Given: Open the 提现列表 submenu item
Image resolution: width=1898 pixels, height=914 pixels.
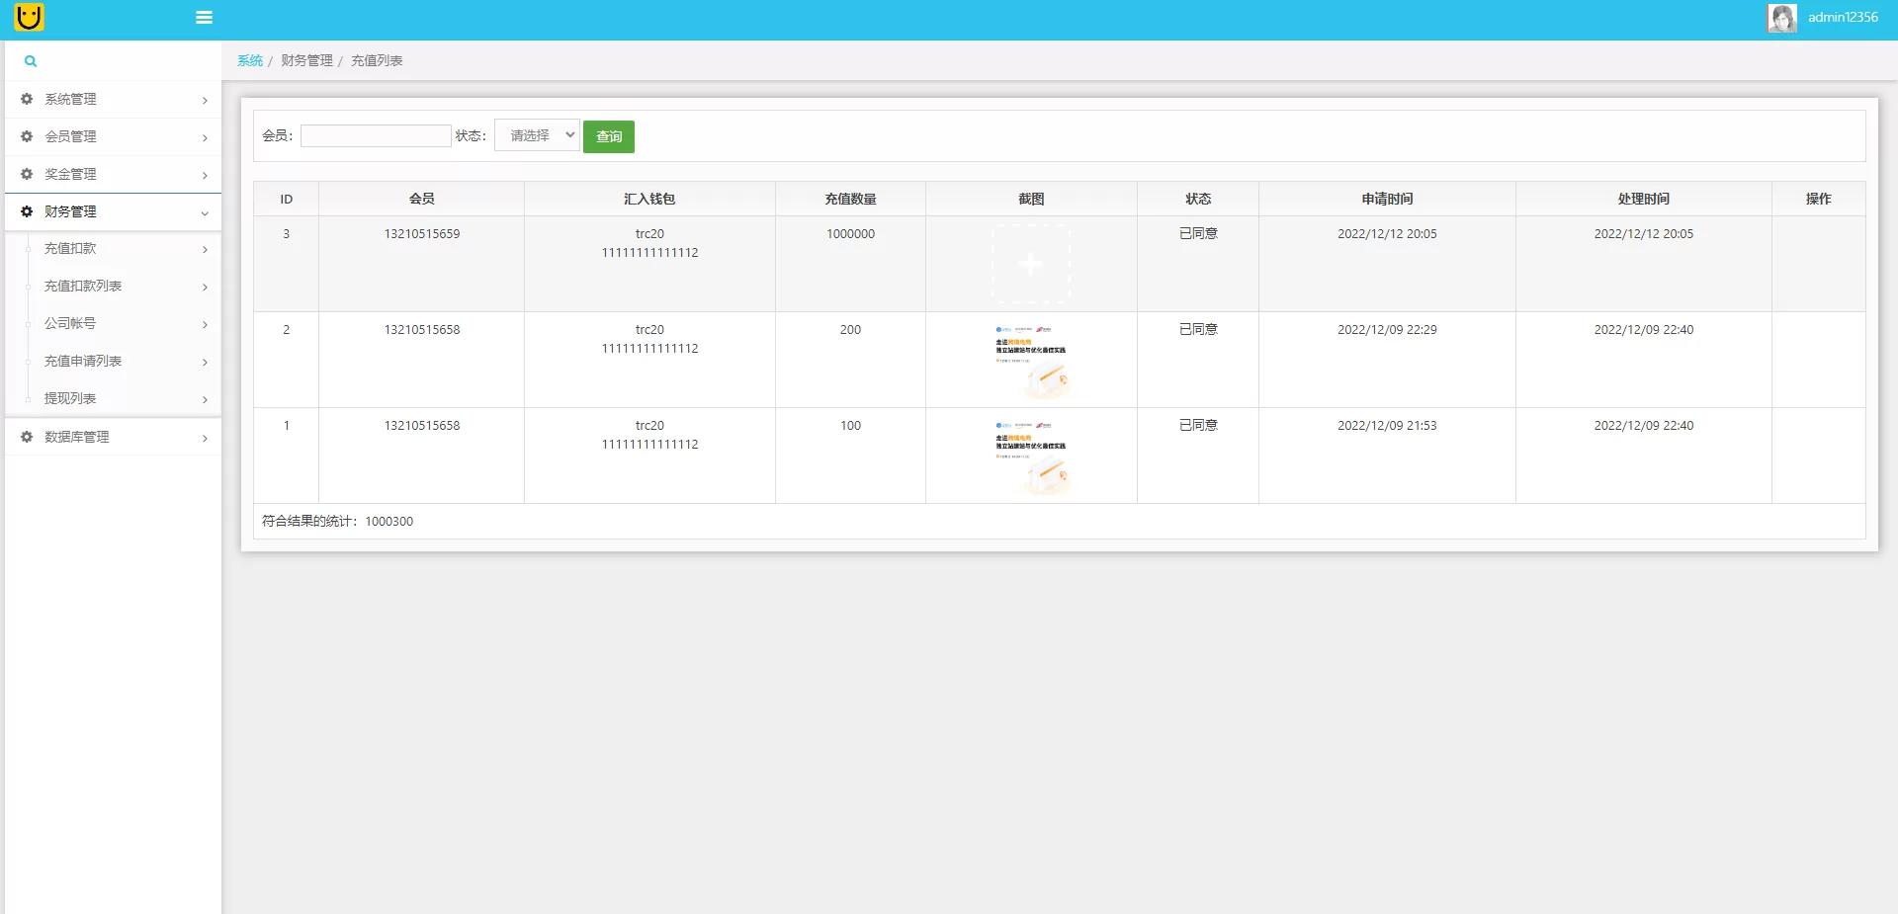Looking at the screenshot, I should [70, 399].
